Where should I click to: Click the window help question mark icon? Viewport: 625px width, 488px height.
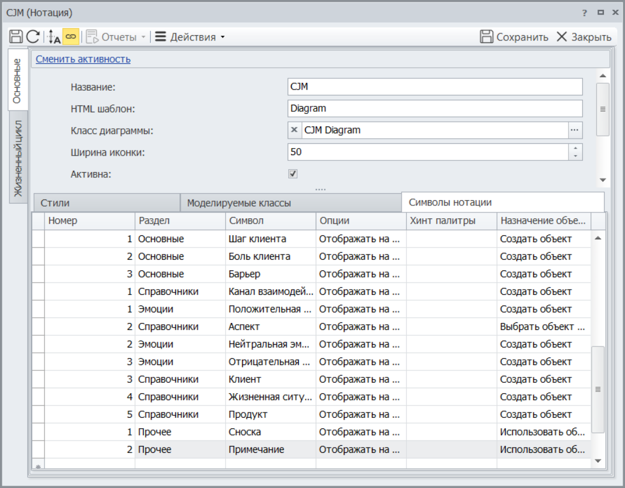point(585,12)
